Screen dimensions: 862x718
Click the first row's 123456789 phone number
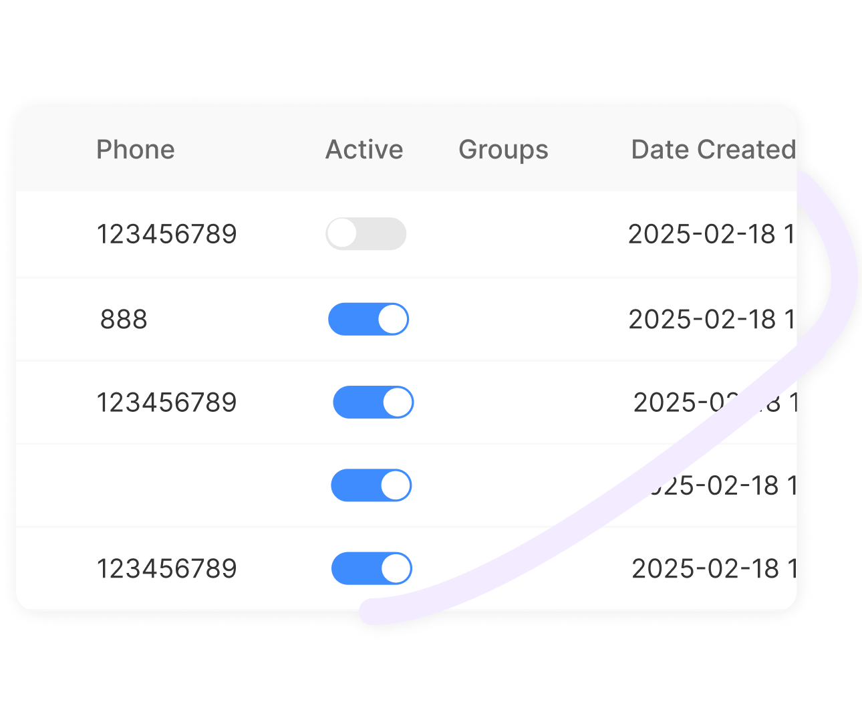click(x=166, y=234)
